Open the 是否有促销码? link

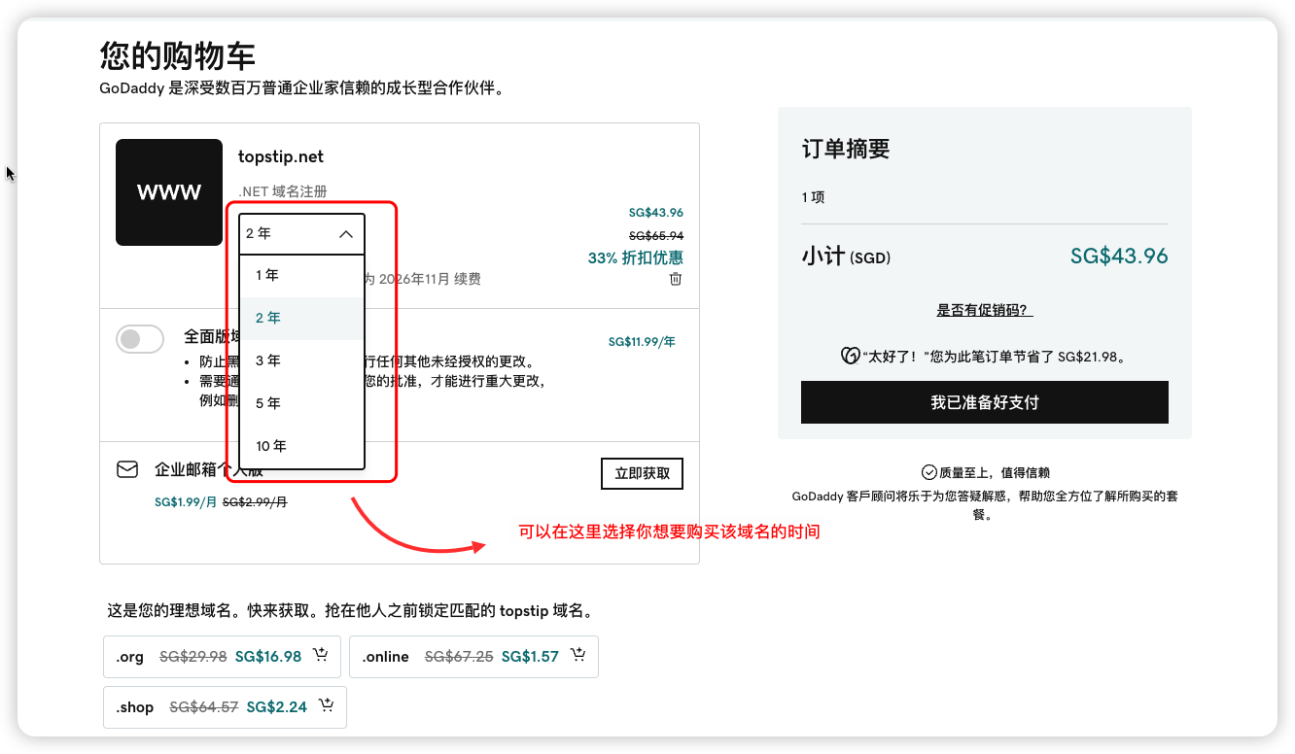[x=985, y=311]
